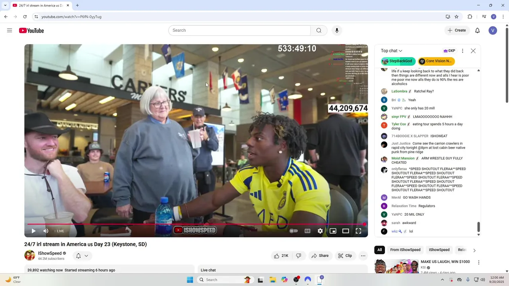Image resolution: width=509 pixels, height=286 pixels.
Task: Create a clip of the stream
Action: pyautogui.click(x=345, y=256)
